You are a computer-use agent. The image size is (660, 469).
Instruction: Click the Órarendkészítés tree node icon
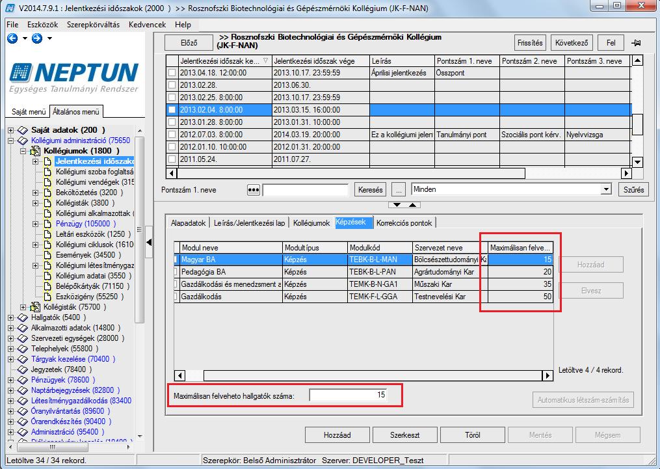(x=23, y=422)
